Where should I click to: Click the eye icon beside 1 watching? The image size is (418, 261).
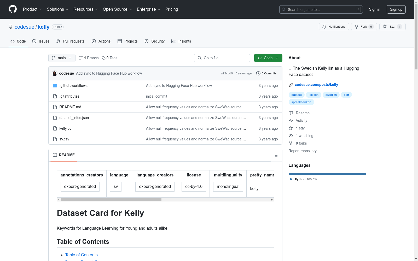[x=291, y=136]
